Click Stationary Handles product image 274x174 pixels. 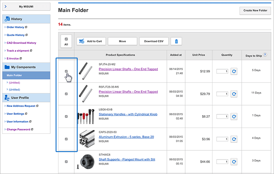[86, 117]
